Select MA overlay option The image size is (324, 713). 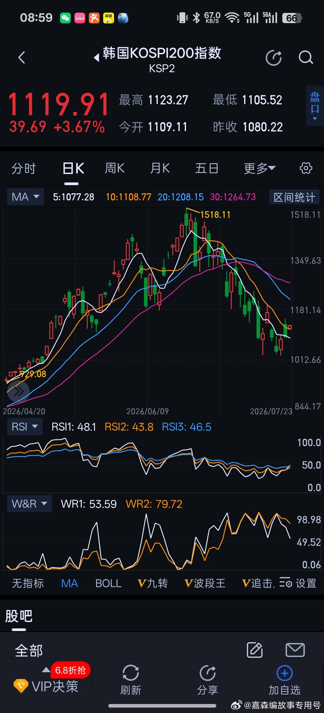[70, 583]
